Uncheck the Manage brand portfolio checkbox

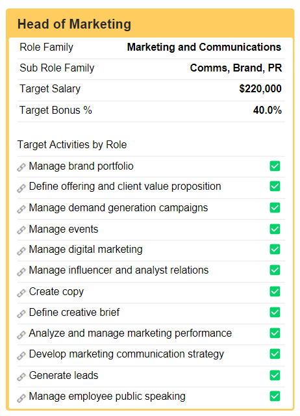coord(275,166)
